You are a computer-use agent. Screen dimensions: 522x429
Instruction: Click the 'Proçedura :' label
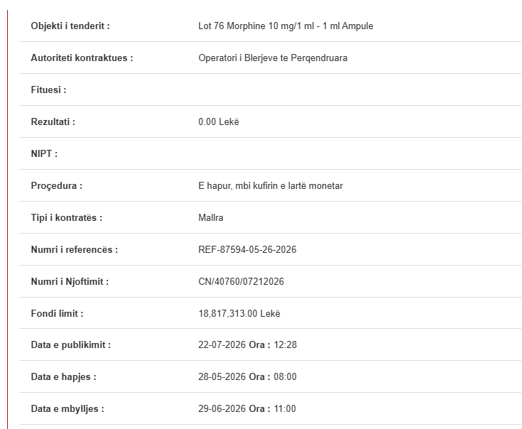click(x=57, y=185)
